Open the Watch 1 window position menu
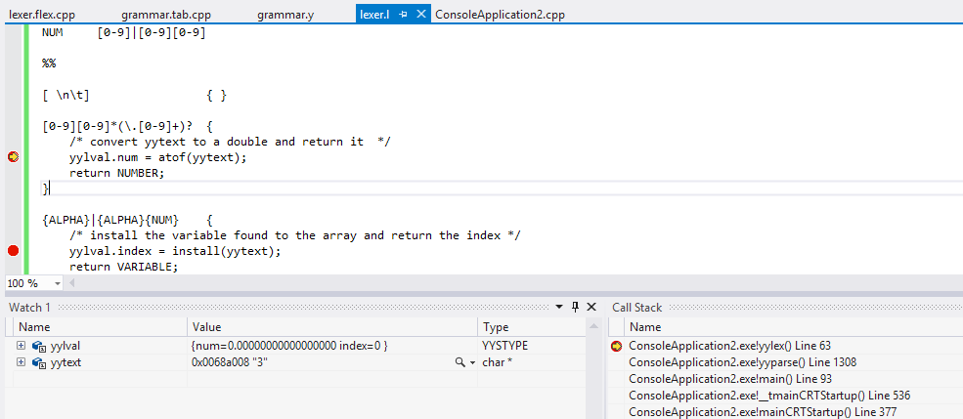Screen dimensions: 963x419 pos(560,307)
